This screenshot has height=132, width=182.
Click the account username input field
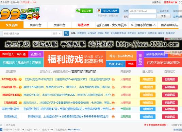click(143, 11)
